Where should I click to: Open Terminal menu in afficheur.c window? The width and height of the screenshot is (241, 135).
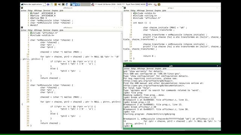[47, 30]
